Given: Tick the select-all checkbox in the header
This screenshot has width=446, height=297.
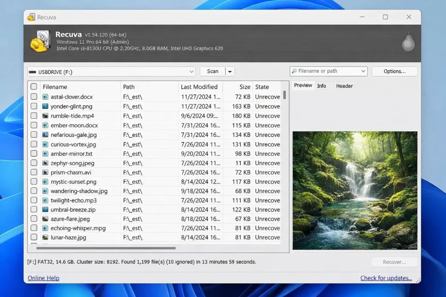Looking at the screenshot, I should (x=34, y=87).
